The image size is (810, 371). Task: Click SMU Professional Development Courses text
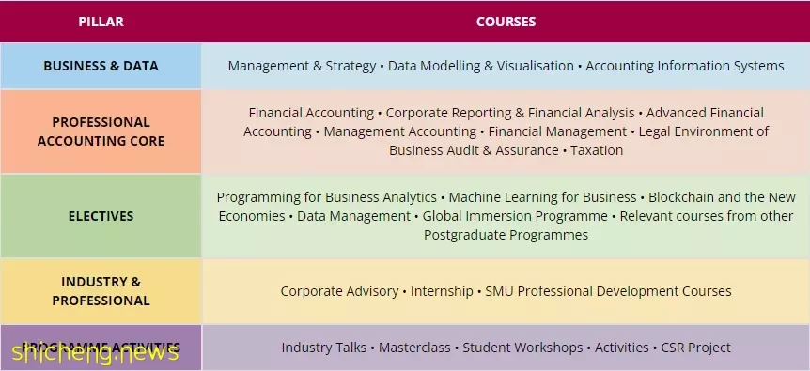[x=608, y=291]
